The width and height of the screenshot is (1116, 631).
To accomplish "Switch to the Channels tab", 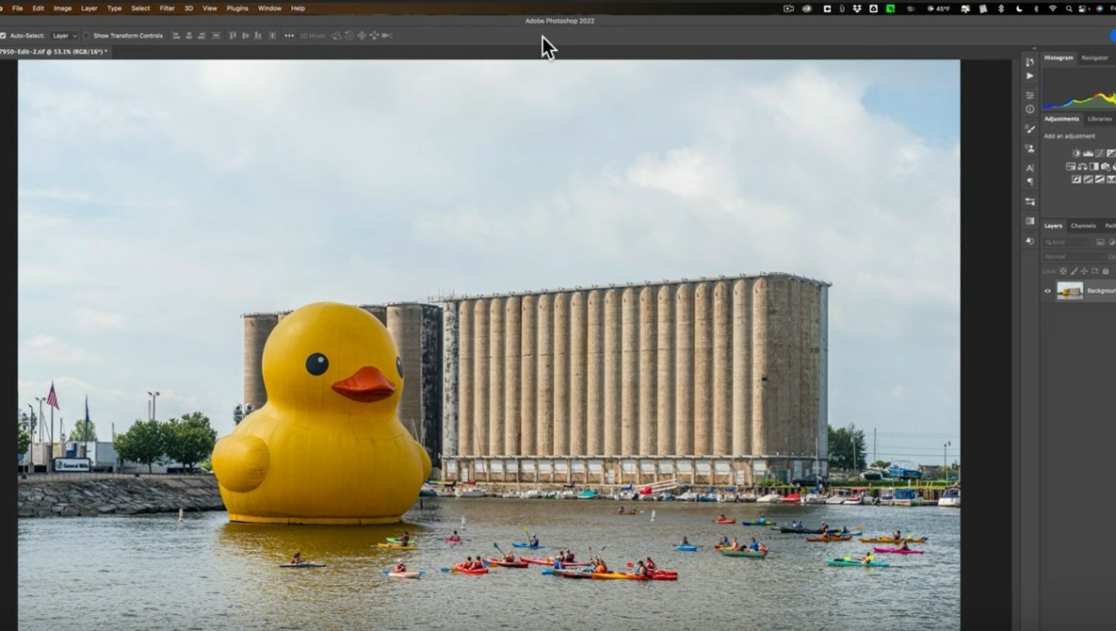I will [x=1083, y=226].
